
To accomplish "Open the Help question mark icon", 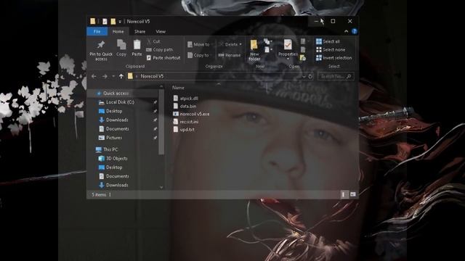I will tap(354, 31).
